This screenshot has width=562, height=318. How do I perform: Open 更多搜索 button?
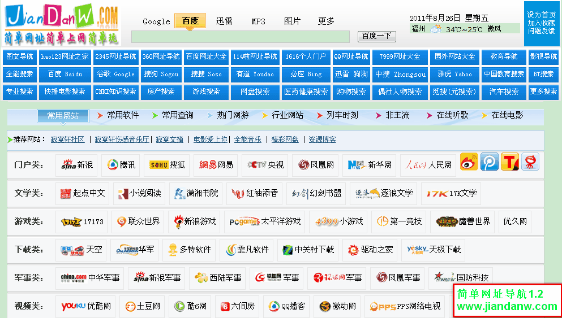pyautogui.click(x=543, y=92)
